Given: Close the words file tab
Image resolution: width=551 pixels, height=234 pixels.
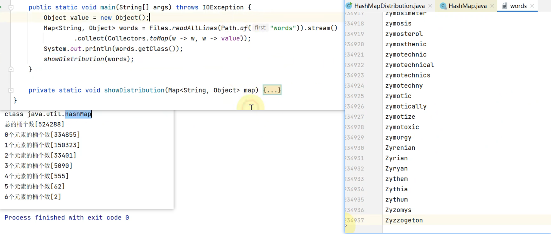Looking at the screenshot, I should [532, 6].
